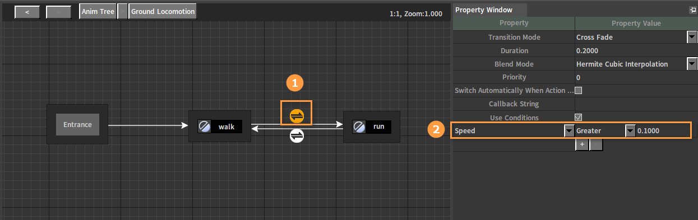
Task: Click the Callback String property label
Action: coord(514,104)
